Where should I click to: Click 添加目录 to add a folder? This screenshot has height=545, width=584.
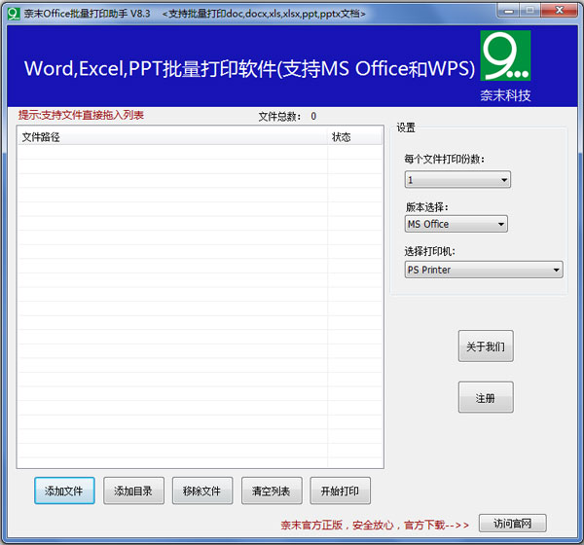point(133,490)
